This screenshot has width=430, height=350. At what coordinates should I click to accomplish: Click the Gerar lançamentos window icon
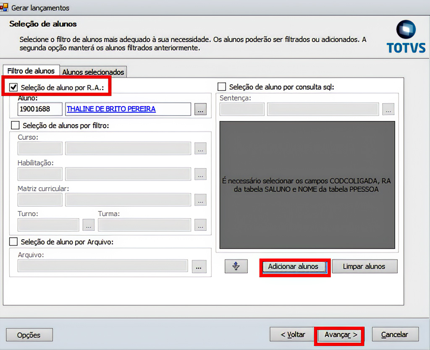4,7
